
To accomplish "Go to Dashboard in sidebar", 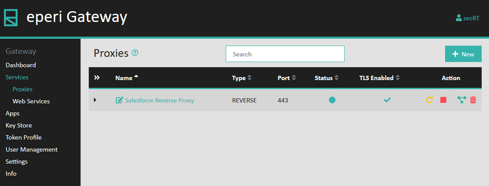I will click(21, 65).
